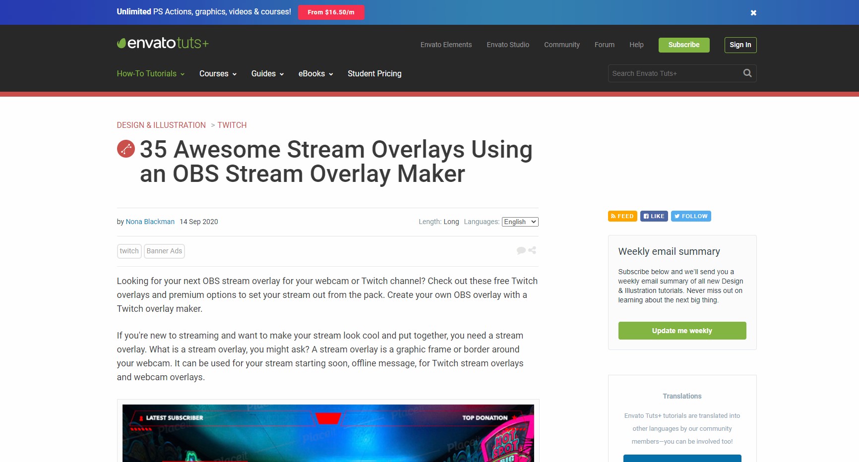Click the article title '35 Awesome Stream Overlays'
The height and width of the screenshot is (462, 859).
click(x=336, y=162)
